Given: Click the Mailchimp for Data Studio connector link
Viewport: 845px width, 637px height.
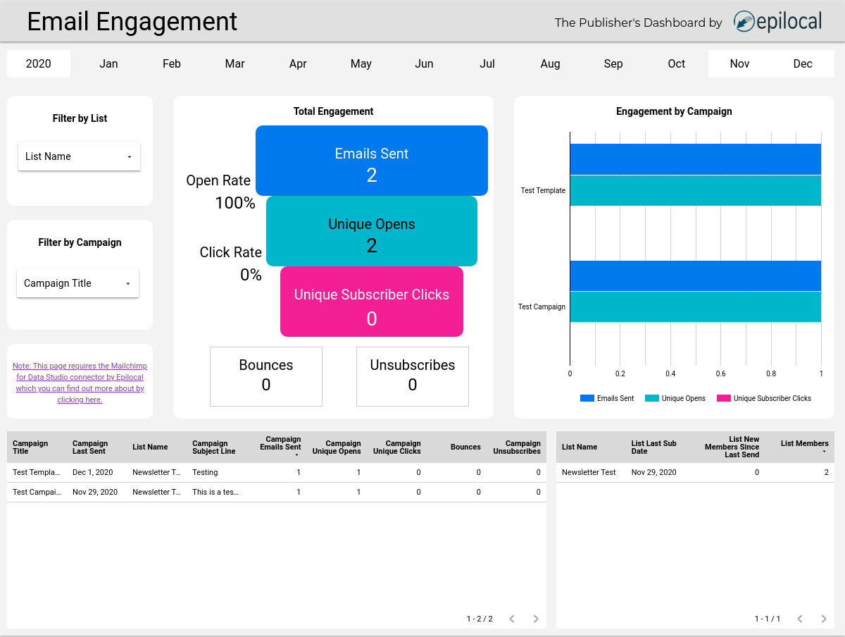Looking at the screenshot, I should tap(80, 371).
